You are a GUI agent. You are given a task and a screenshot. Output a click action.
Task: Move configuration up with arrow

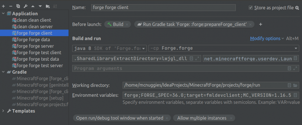(33, 6)
